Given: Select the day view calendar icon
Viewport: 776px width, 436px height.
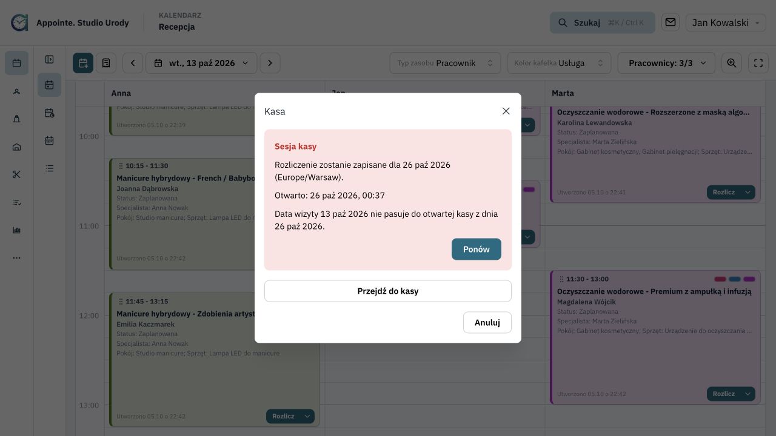Looking at the screenshot, I should click(x=50, y=85).
